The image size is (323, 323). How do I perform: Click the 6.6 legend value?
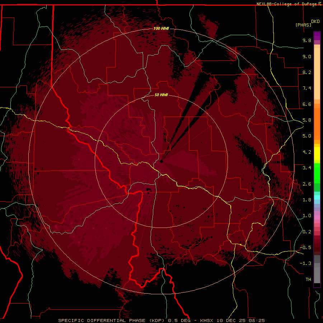pyautogui.click(x=307, y=104)
